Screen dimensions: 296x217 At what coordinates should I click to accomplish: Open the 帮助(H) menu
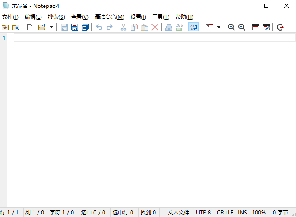[184, 17]
